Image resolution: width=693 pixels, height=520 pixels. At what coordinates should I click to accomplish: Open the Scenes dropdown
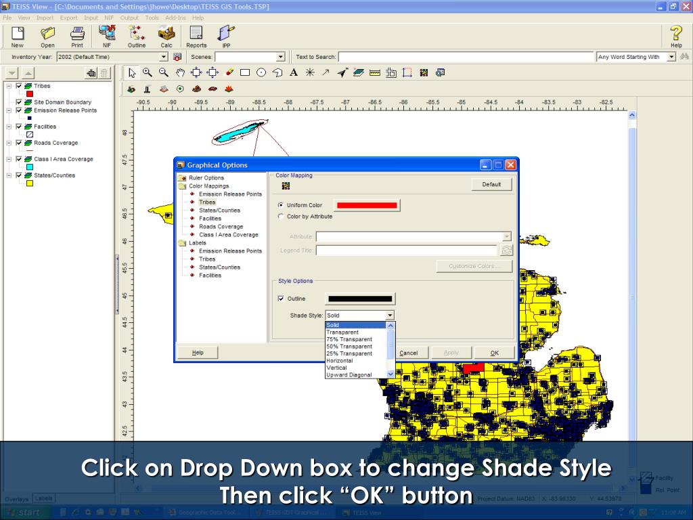(281, 57)
